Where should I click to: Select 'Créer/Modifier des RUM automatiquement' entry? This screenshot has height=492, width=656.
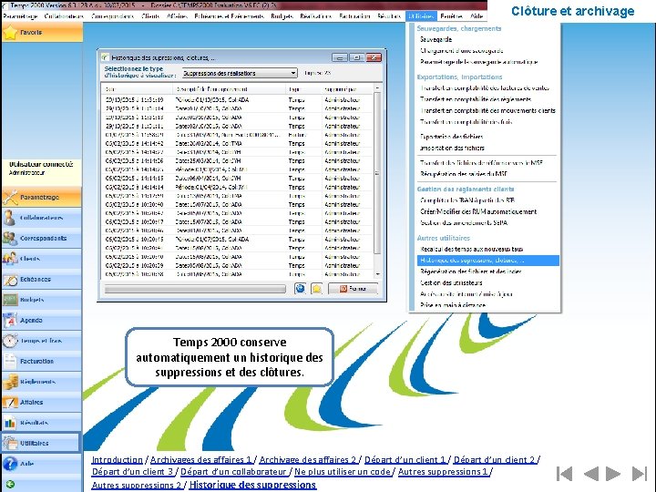click(x=478, y=211)
